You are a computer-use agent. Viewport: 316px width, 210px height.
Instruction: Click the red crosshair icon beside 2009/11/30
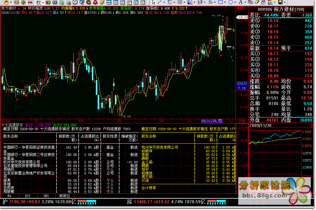(312, 125)
